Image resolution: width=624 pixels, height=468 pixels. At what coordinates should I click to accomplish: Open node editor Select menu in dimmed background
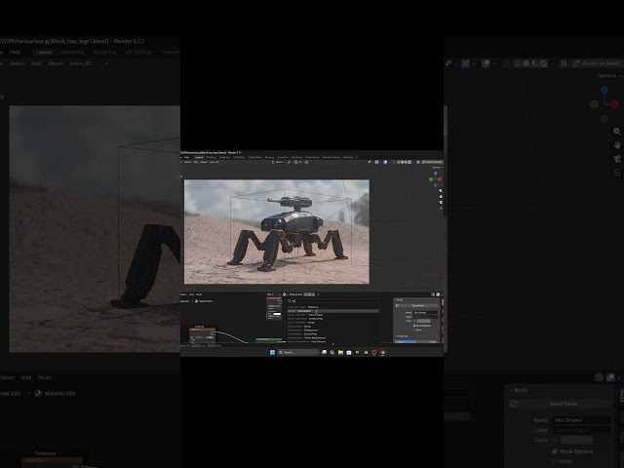coord(7,377)
